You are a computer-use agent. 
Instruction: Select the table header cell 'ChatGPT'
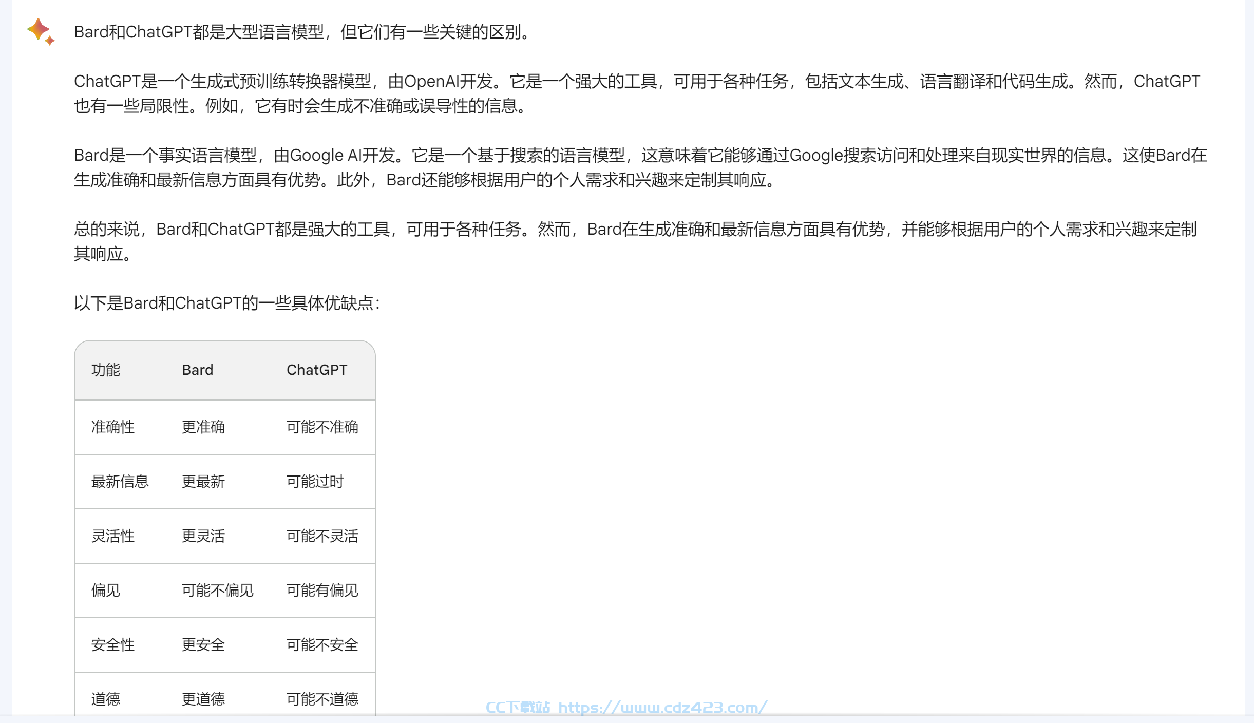pos(317,370)
